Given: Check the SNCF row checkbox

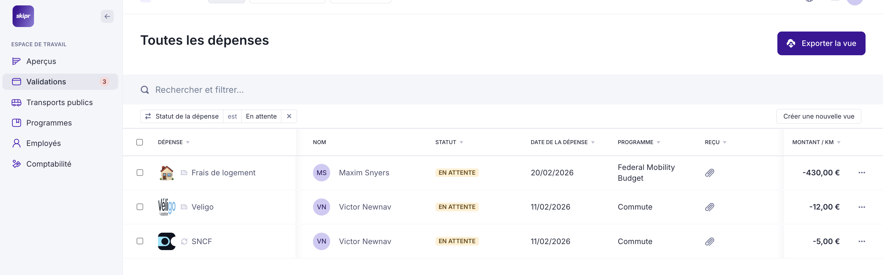Looking at the screenshot, I should tap(140, 241).
